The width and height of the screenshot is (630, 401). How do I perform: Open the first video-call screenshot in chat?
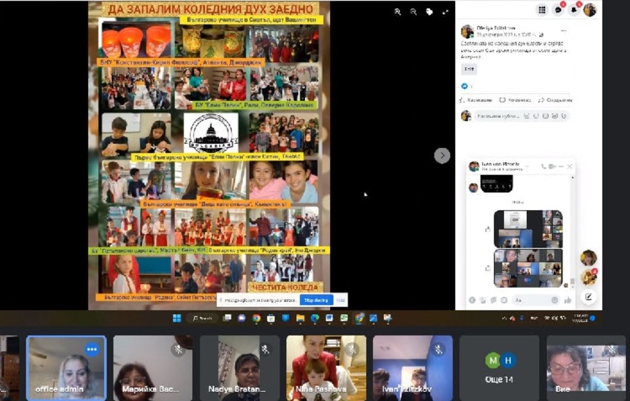coord(528,229)
